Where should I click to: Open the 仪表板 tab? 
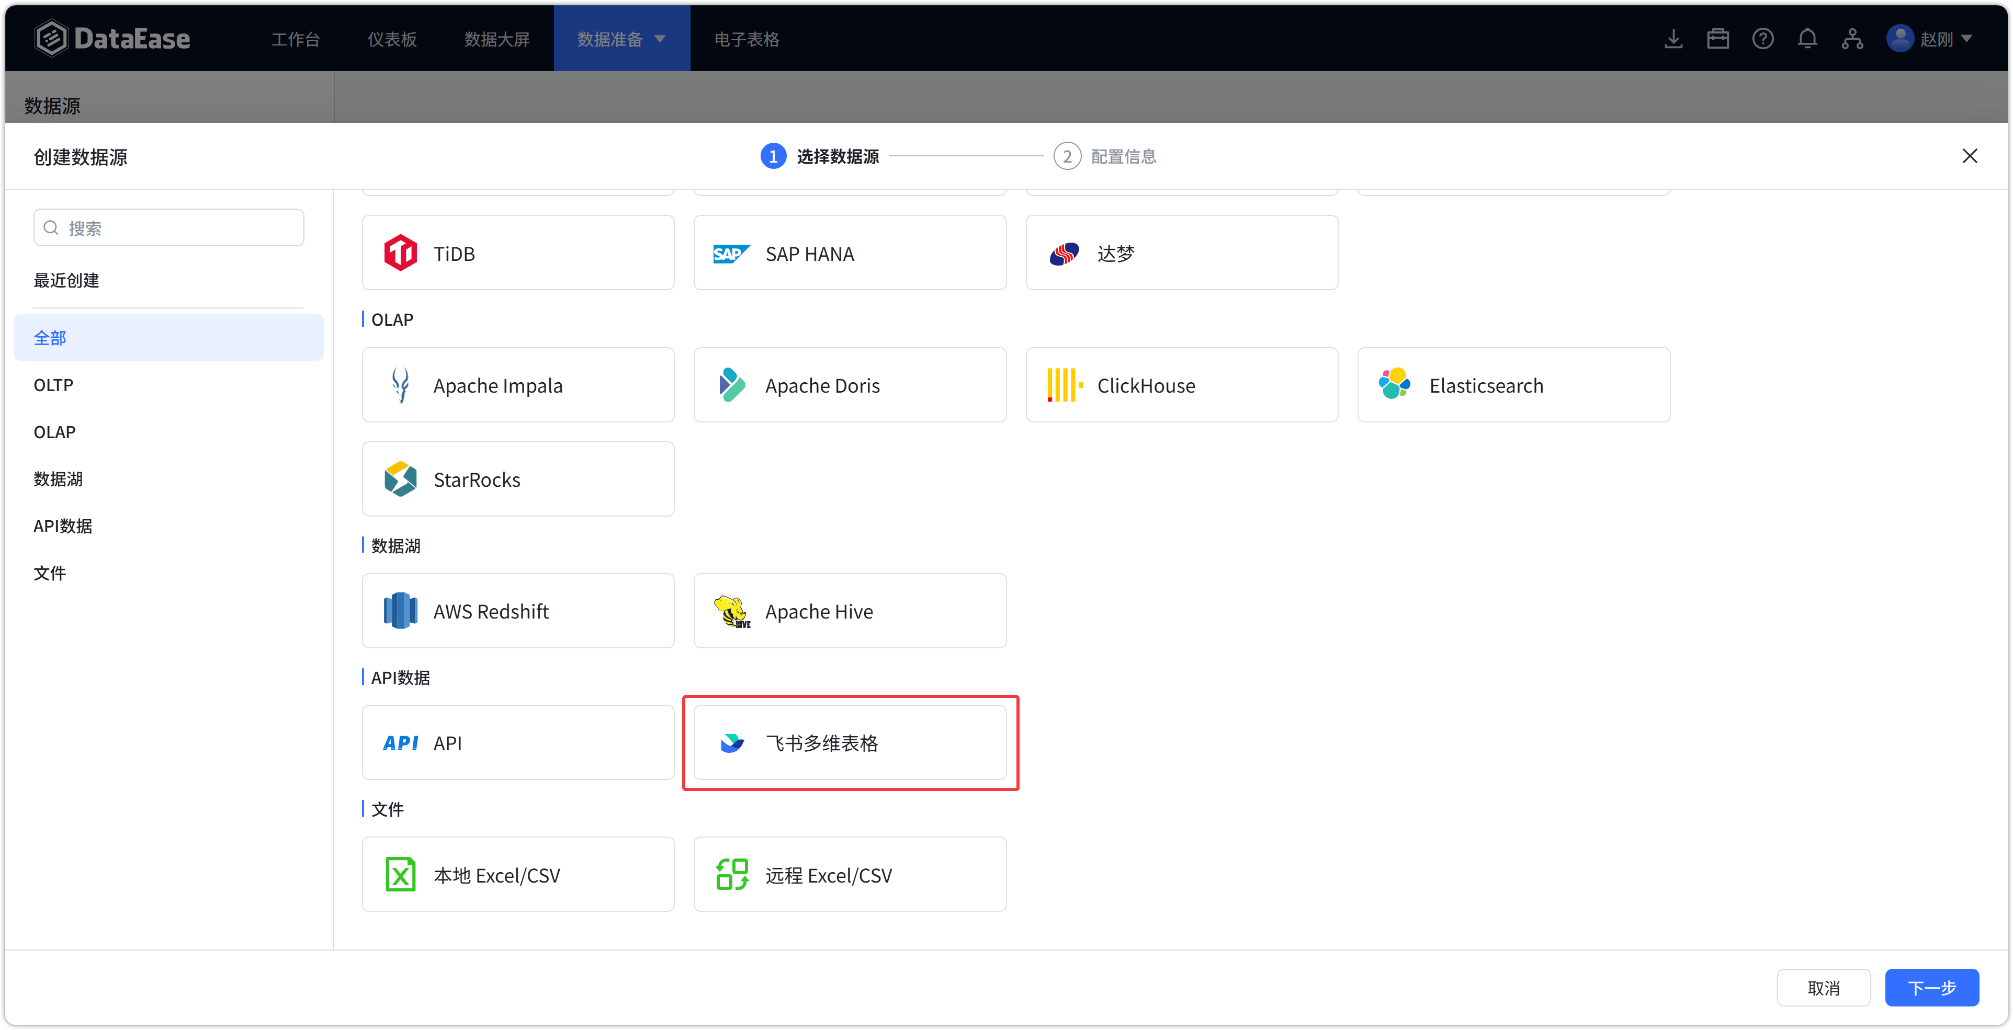pos(391,38)
